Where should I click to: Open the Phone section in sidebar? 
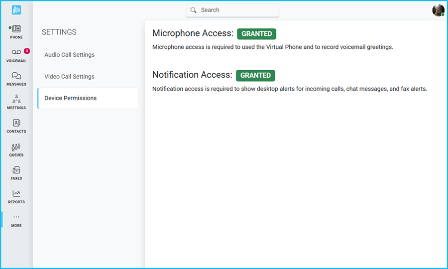tap(16, 32)
